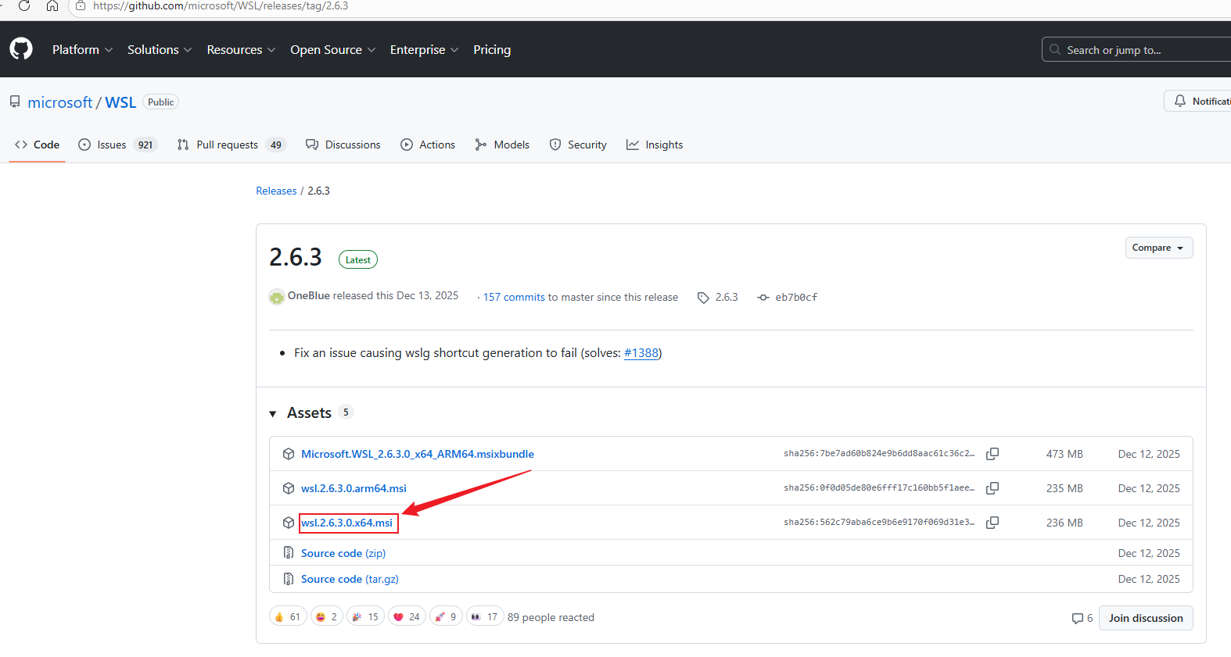Click the rocket reaction showing 9
Screen dimensions: 1231x657
click(x=447, y=617)
